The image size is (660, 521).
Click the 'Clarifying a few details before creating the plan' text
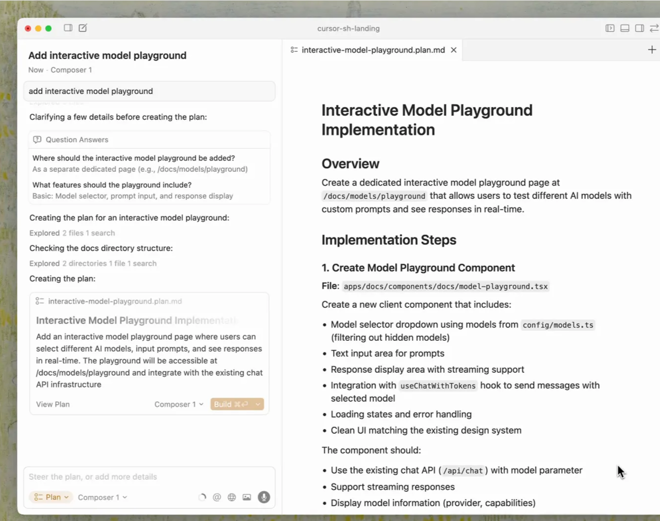click(118, 117)
